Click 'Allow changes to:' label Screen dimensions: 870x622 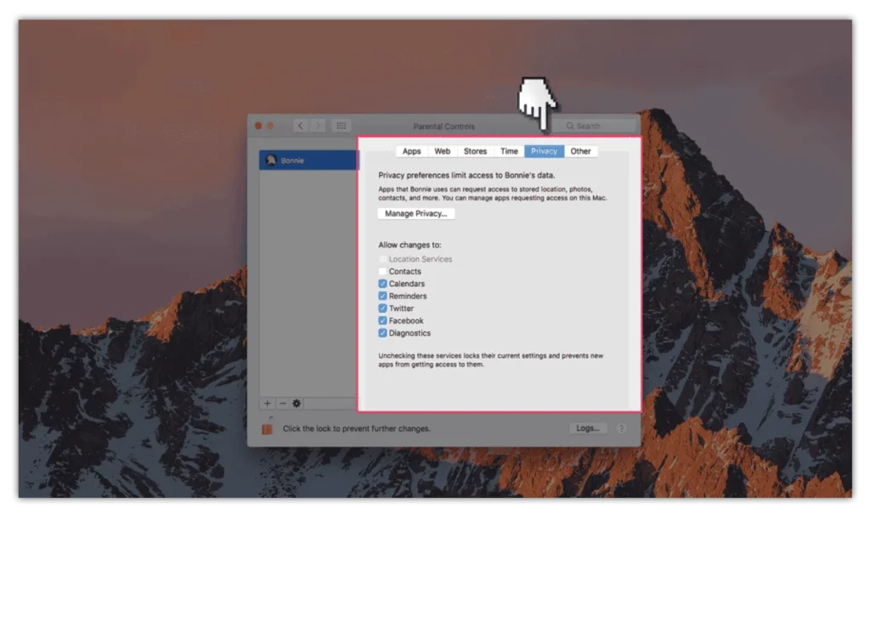coord(410,245)
